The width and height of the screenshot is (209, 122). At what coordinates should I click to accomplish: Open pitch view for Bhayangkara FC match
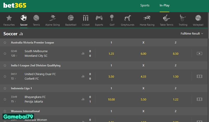199,99
